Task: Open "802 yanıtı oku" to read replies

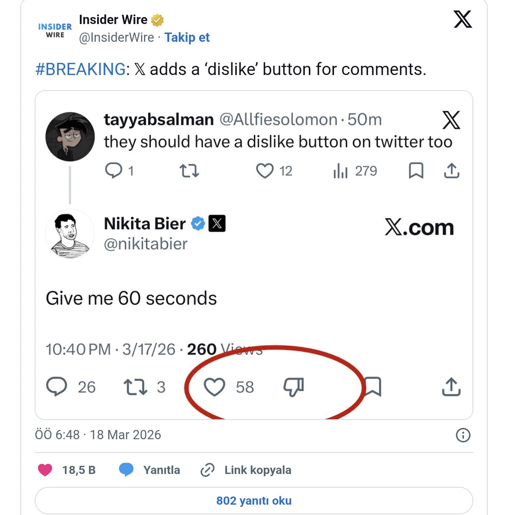Action: coord(254,501)
